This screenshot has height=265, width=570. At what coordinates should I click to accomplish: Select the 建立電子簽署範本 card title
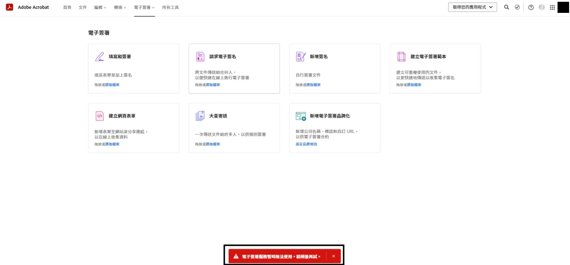[428, 57]
